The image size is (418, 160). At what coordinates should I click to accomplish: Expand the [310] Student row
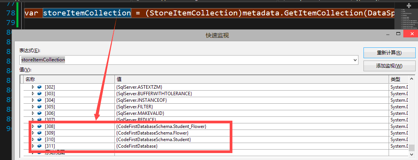(x=33, y=140)
